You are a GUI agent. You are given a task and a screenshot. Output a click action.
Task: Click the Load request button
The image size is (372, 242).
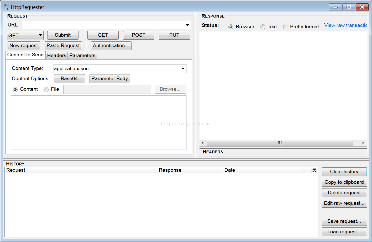344,232
